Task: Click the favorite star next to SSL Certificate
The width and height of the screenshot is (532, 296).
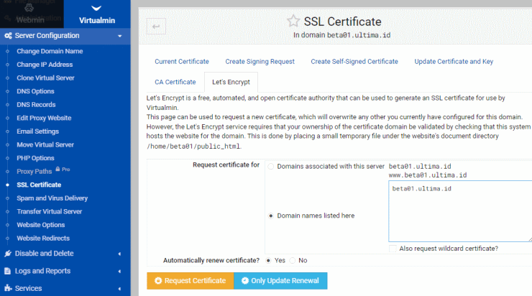Action: [293, 21]
